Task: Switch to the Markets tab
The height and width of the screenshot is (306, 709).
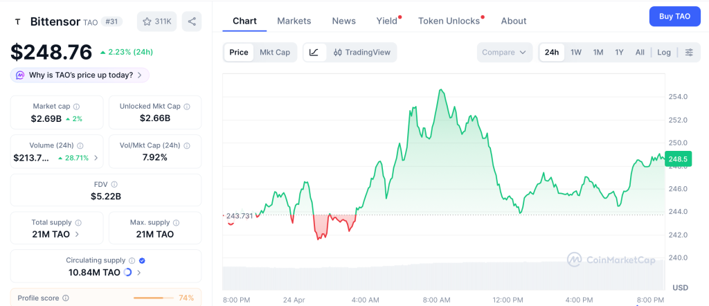Action: (294, 21)
